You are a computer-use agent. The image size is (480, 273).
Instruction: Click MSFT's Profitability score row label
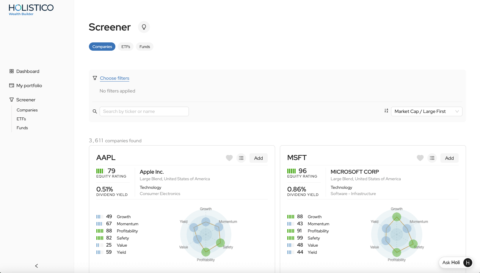[x=318, y=231]
